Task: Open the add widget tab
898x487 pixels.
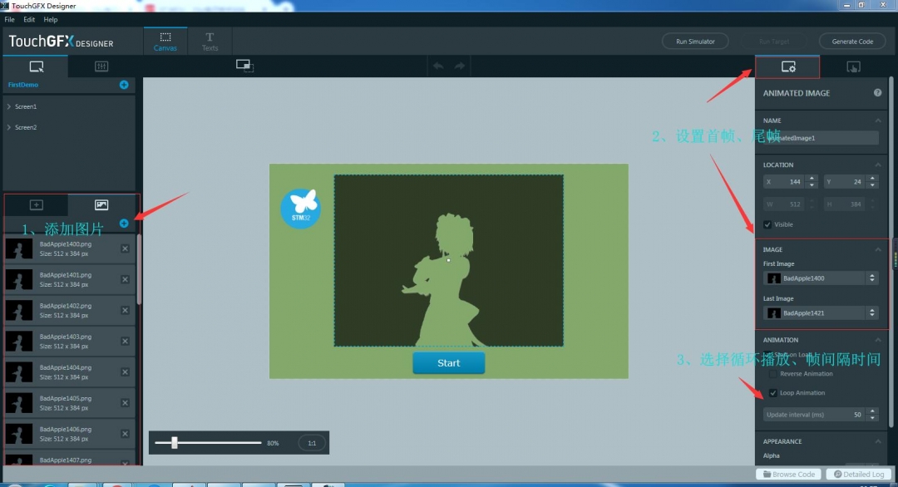Action: click(x=36, y=205)
